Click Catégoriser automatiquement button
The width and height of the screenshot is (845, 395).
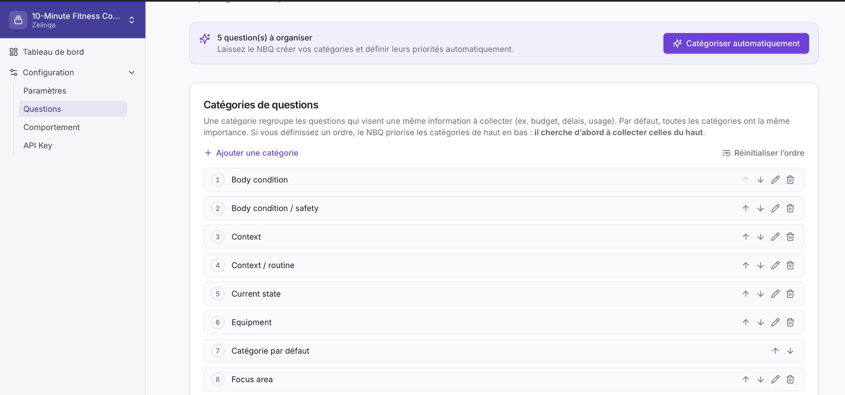[x=736, y=43]
